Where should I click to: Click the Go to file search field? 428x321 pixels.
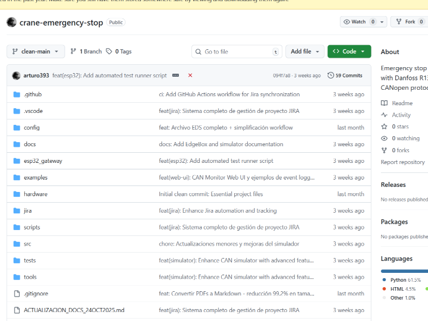pyautogui.click(x=237, y=52)
